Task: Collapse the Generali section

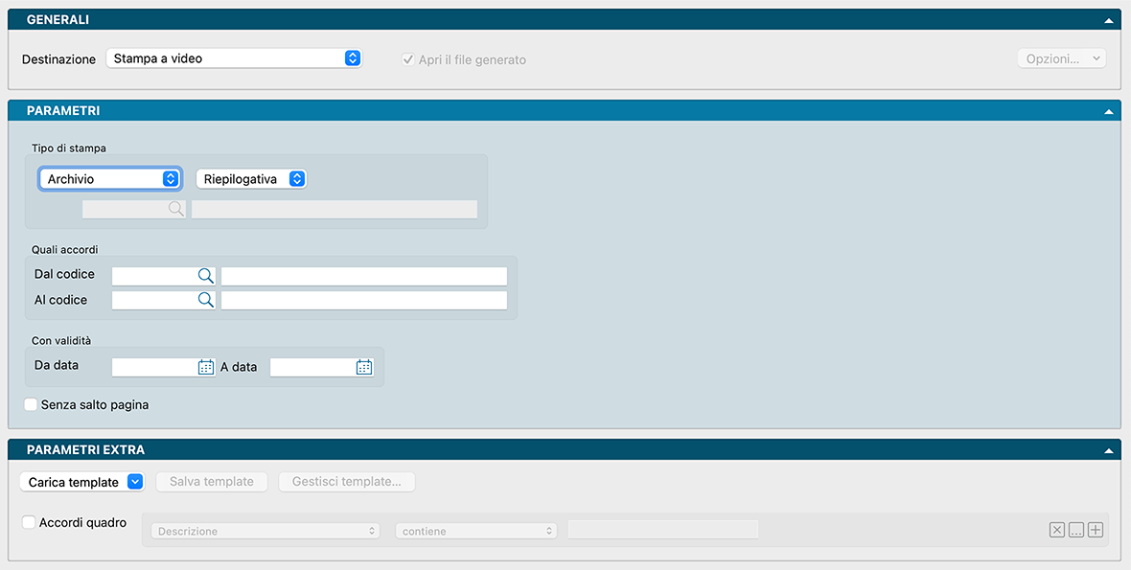Action: point(1109,20)
